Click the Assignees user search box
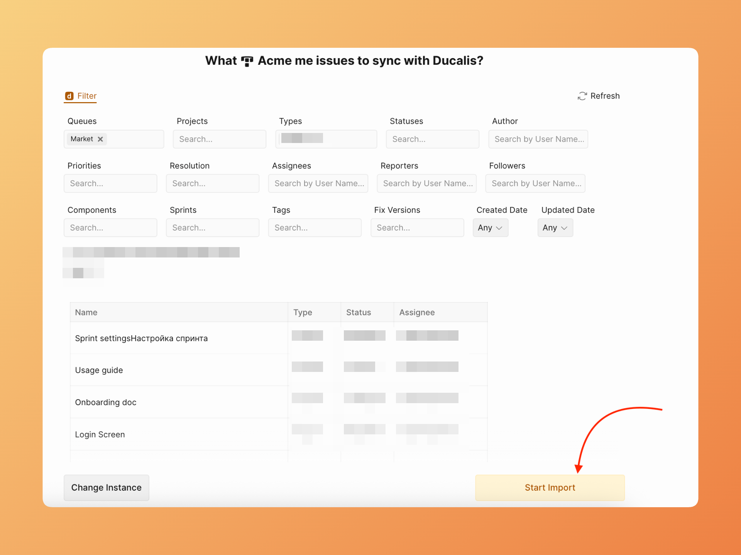741x555 pixels. 318,183
